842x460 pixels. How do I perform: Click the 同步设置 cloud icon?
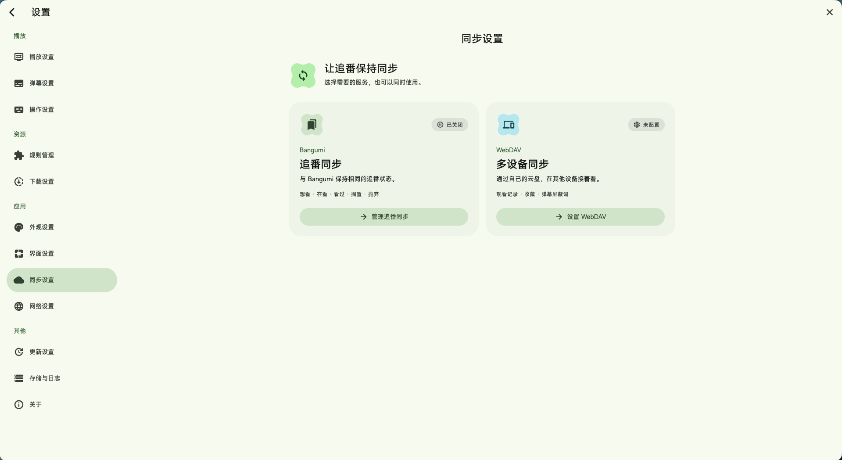click(x=19, y=280)
